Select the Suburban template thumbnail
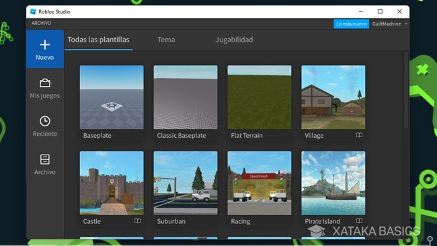This screenshot has height=246, width=437. (x=186, y=183)
